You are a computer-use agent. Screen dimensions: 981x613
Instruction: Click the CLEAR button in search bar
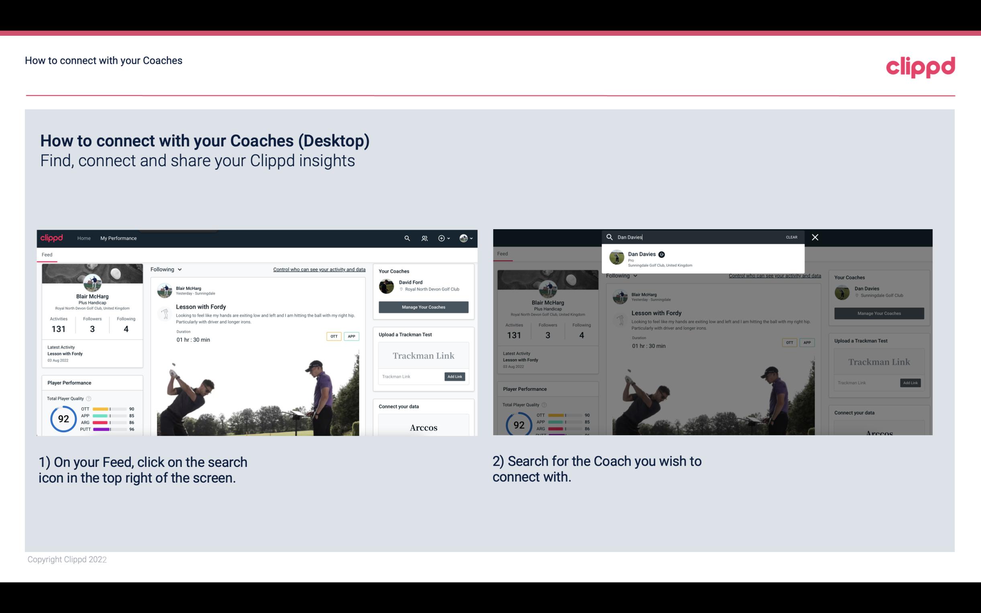(791, 236)
